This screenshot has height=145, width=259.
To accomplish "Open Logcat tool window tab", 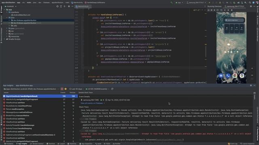I will [x=61, y=144].
